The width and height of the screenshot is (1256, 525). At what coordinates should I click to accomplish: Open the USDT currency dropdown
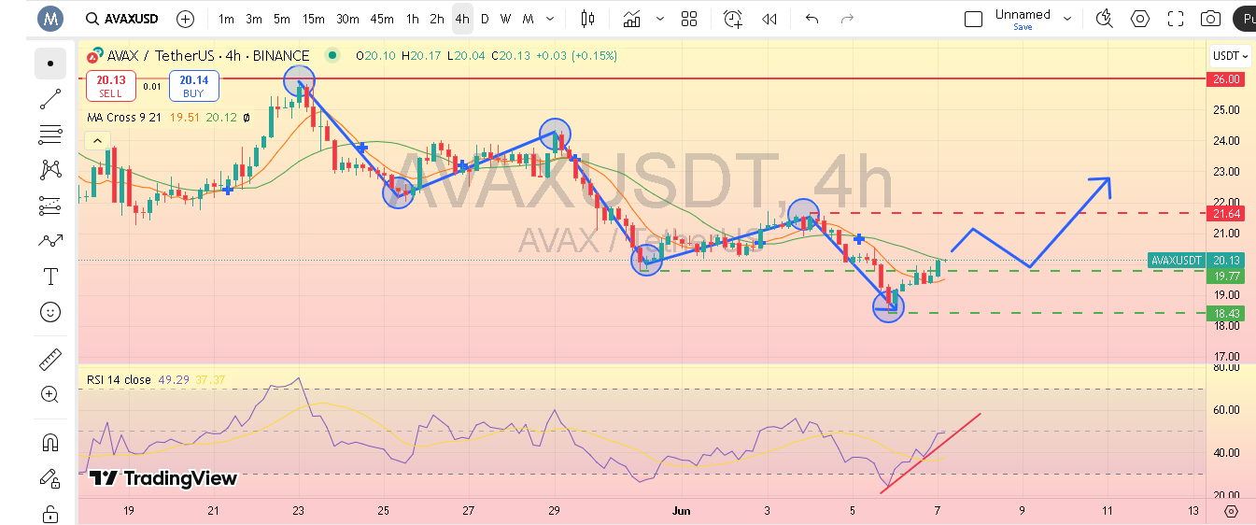tap(1229, 56)
